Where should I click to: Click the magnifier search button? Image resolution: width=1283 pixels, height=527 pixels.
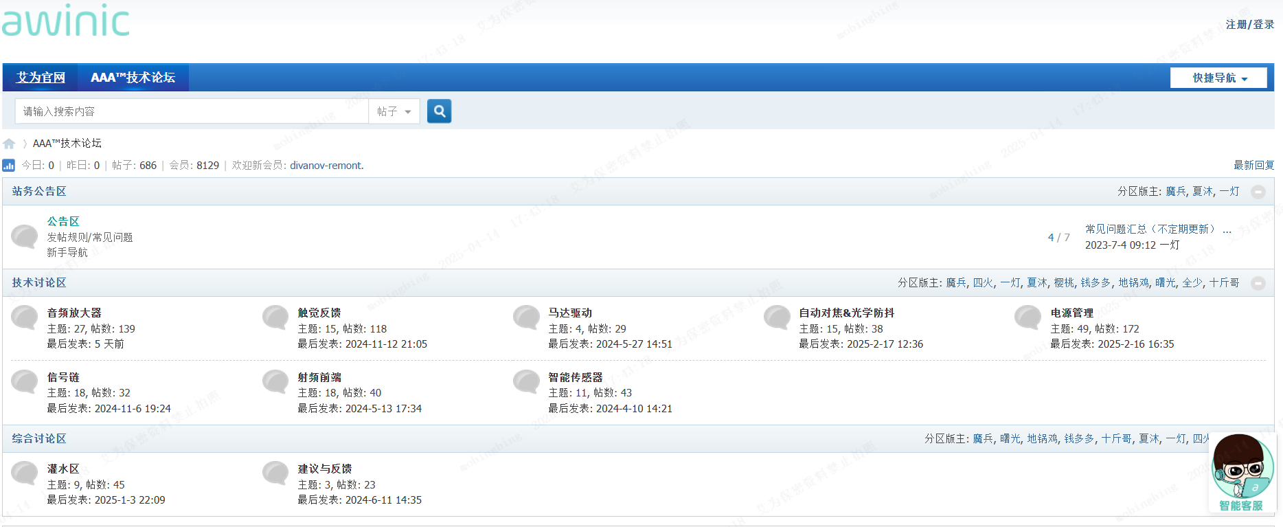point(439,111)
